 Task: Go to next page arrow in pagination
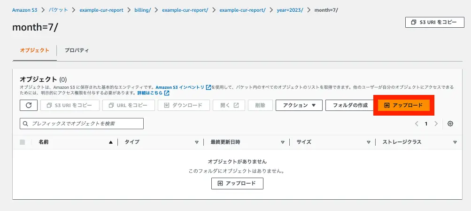tap(436, 124)
